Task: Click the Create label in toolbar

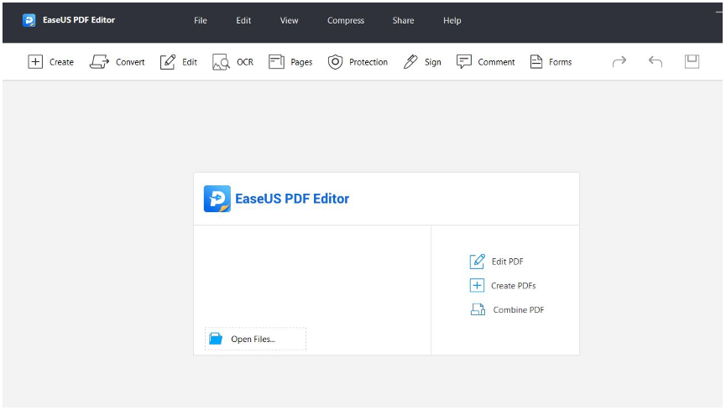Action: [61, 62]
